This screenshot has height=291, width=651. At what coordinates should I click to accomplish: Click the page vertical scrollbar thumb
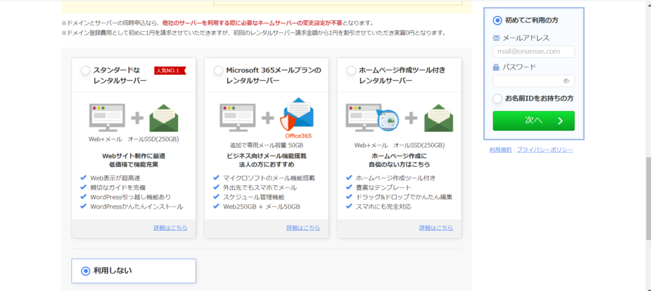(x=648, y=198)
